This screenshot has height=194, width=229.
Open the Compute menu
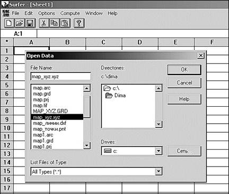pos(70,13)
